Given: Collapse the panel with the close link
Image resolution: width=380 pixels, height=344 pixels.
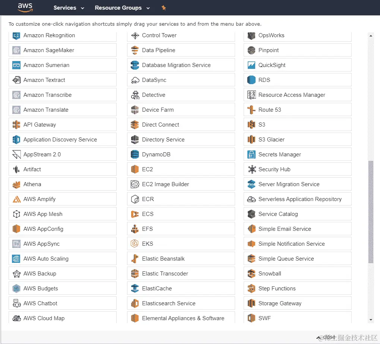Looking at the screenshot, I should (326, 337).
